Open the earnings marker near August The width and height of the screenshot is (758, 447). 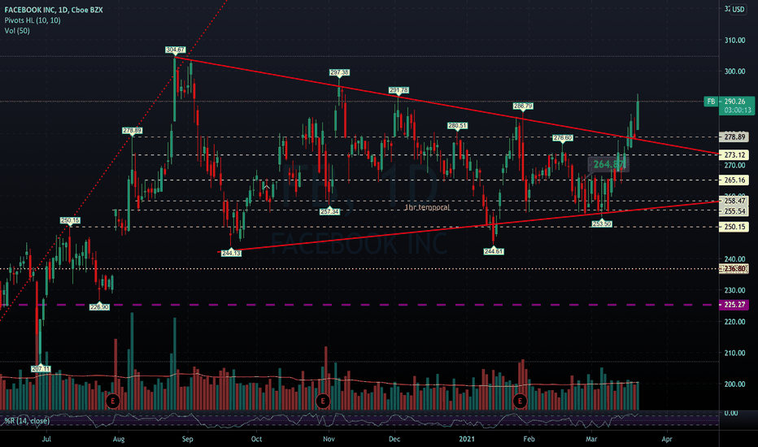112,401
